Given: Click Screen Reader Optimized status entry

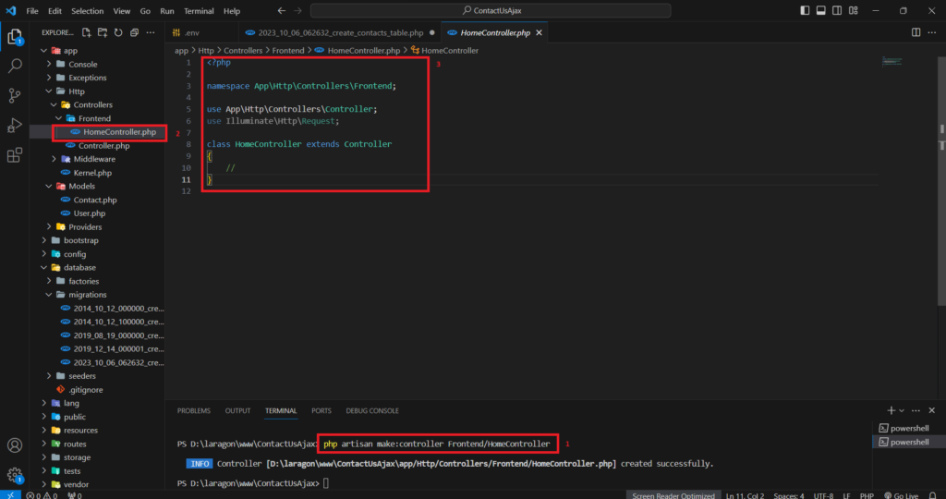Looking at the screenshot, I should click(x=673, y=495).
